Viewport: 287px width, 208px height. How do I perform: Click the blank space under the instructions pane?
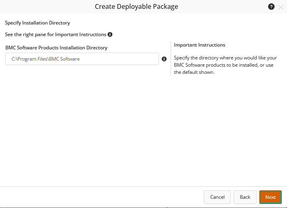coord(227,128)
